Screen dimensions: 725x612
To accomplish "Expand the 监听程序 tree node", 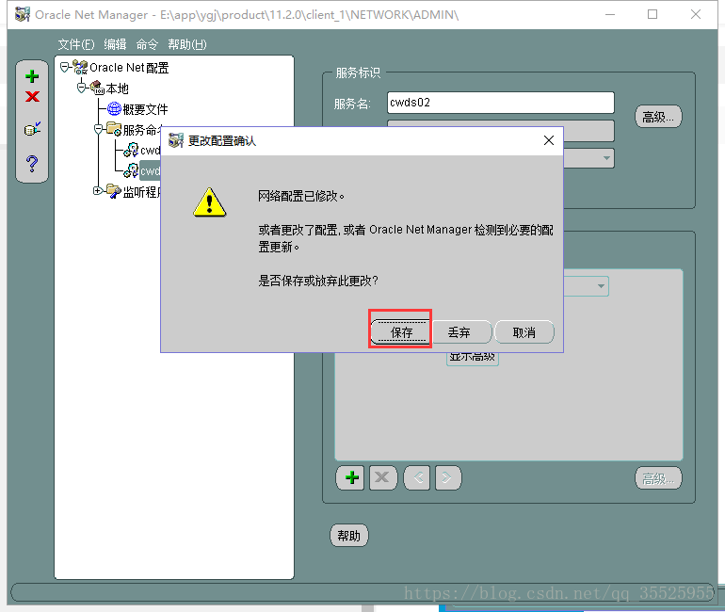I will pos(98,190).
